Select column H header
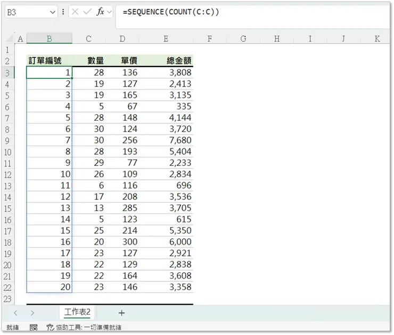 coord(277,39)
